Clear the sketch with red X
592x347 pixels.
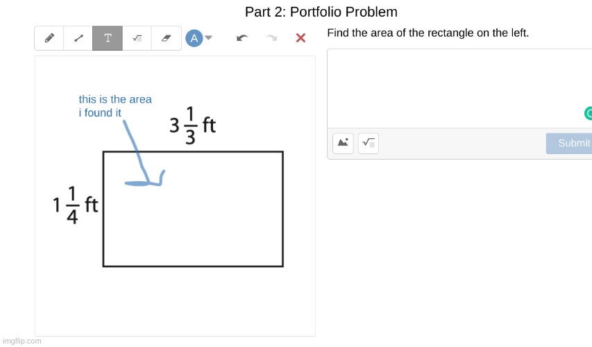(x=301, y=38)
